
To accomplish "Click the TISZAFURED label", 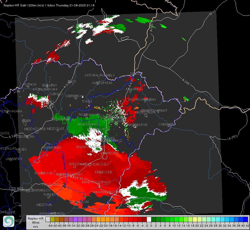I will [x=52, y=148].
